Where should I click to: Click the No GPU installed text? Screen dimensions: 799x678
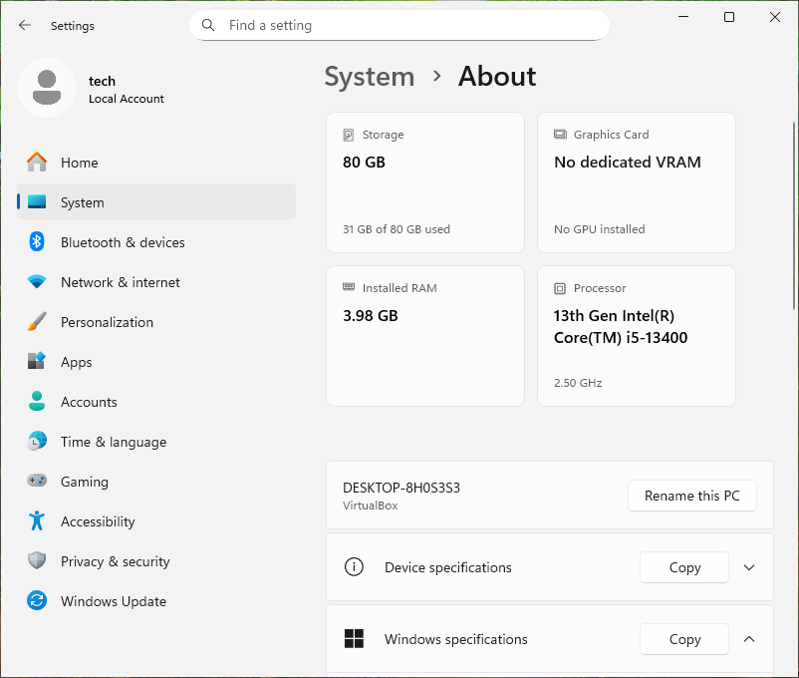point(600,229)
